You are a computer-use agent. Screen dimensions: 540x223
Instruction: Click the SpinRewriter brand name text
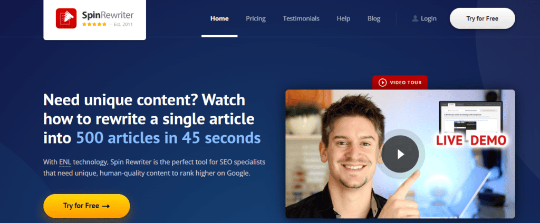click(108, 15)
